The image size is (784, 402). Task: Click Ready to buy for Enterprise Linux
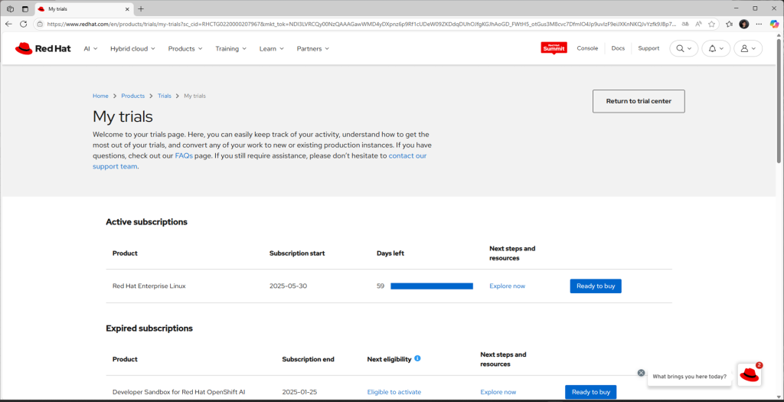(595, 286)
